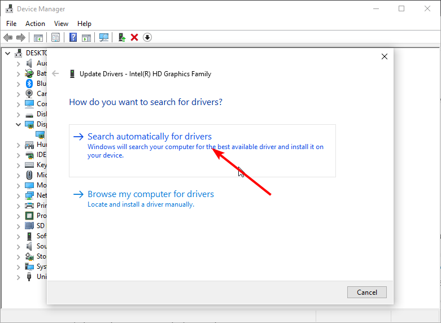Choose Search automatically for drivers
The height and width of the screenshot is (323, 441).
coord(202,151)
